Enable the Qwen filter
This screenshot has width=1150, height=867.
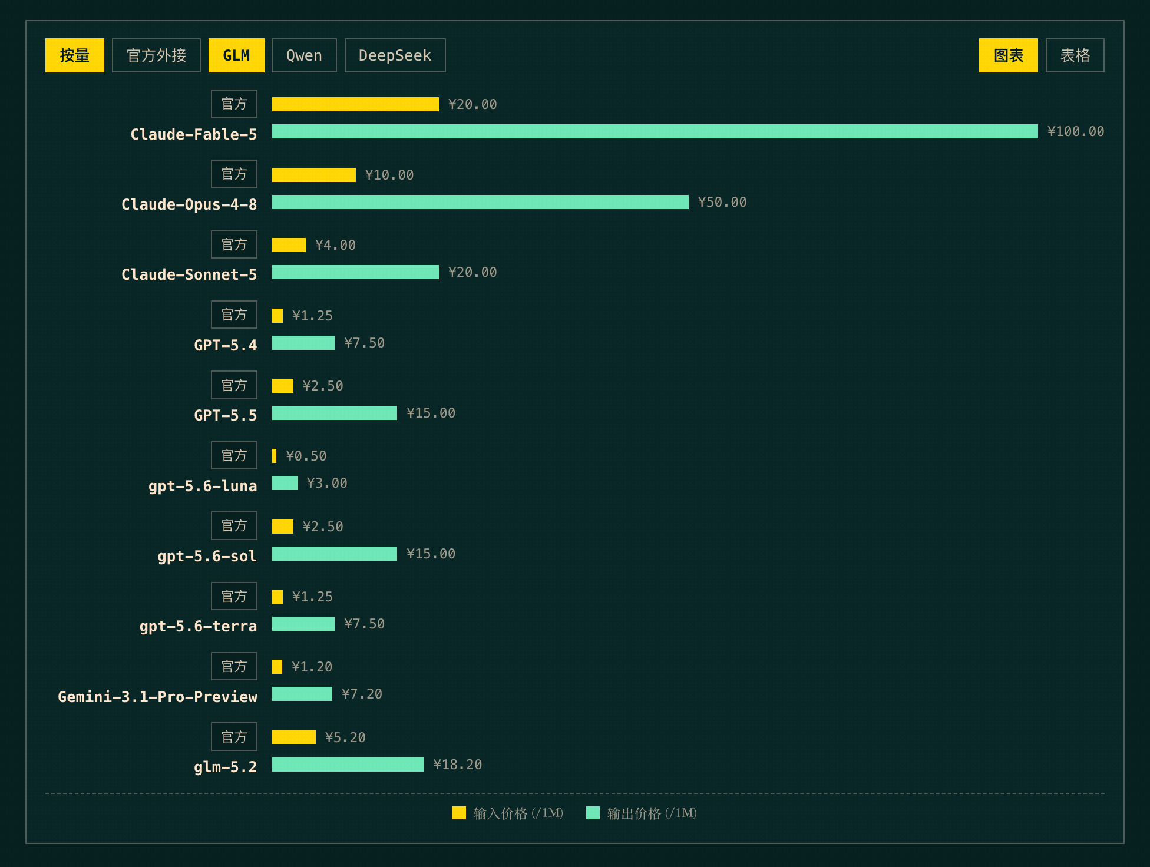click(x=304, y=55)
